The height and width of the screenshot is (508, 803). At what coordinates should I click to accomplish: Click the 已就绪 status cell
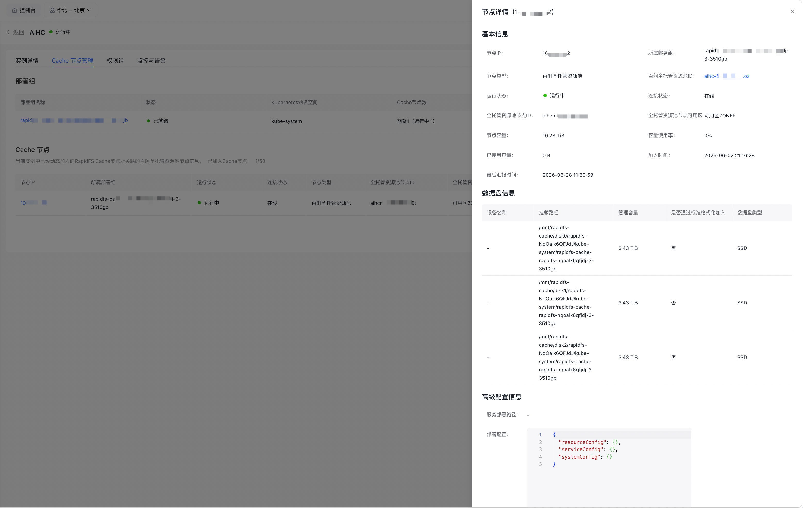click(x=157, y=121)
